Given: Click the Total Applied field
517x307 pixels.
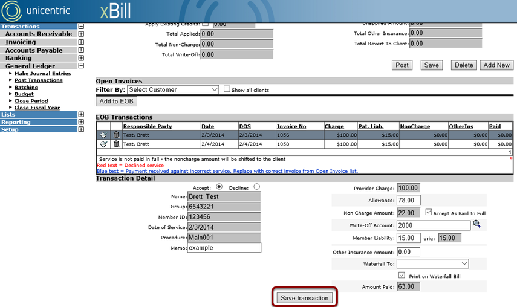Looking at the screenshot, I should (x=237, y=34).
